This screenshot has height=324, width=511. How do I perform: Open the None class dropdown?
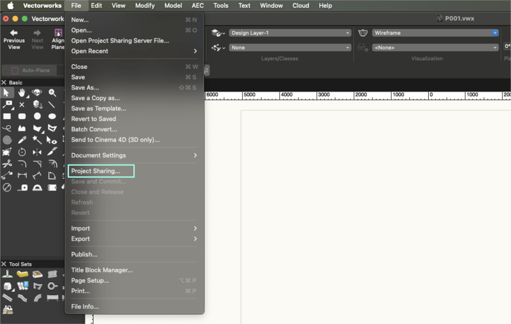pyautogui.click(x=290, y=48)
